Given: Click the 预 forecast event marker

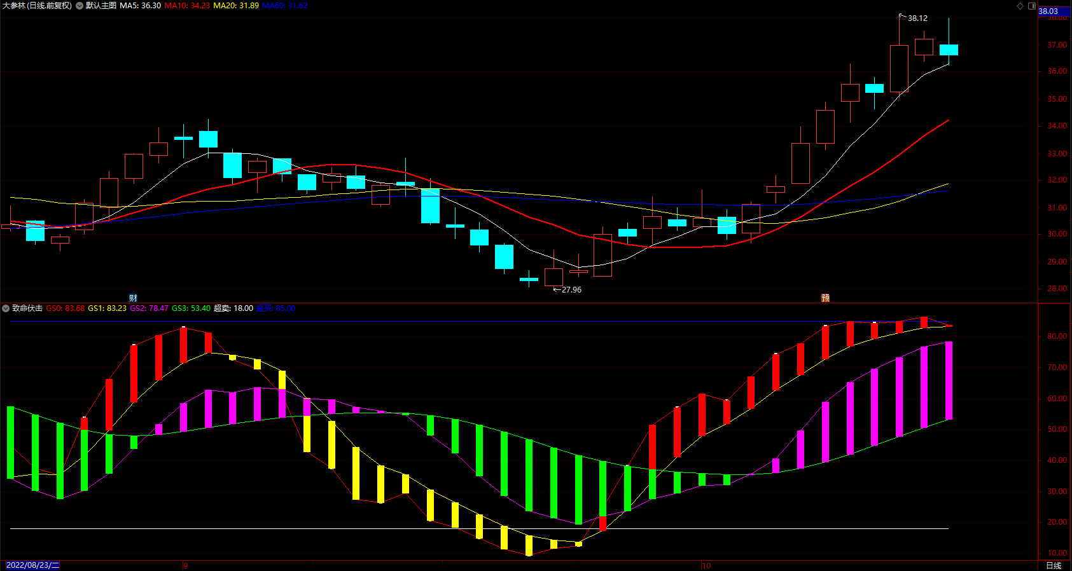Looking at the screenshot, I should pos(825,298).
